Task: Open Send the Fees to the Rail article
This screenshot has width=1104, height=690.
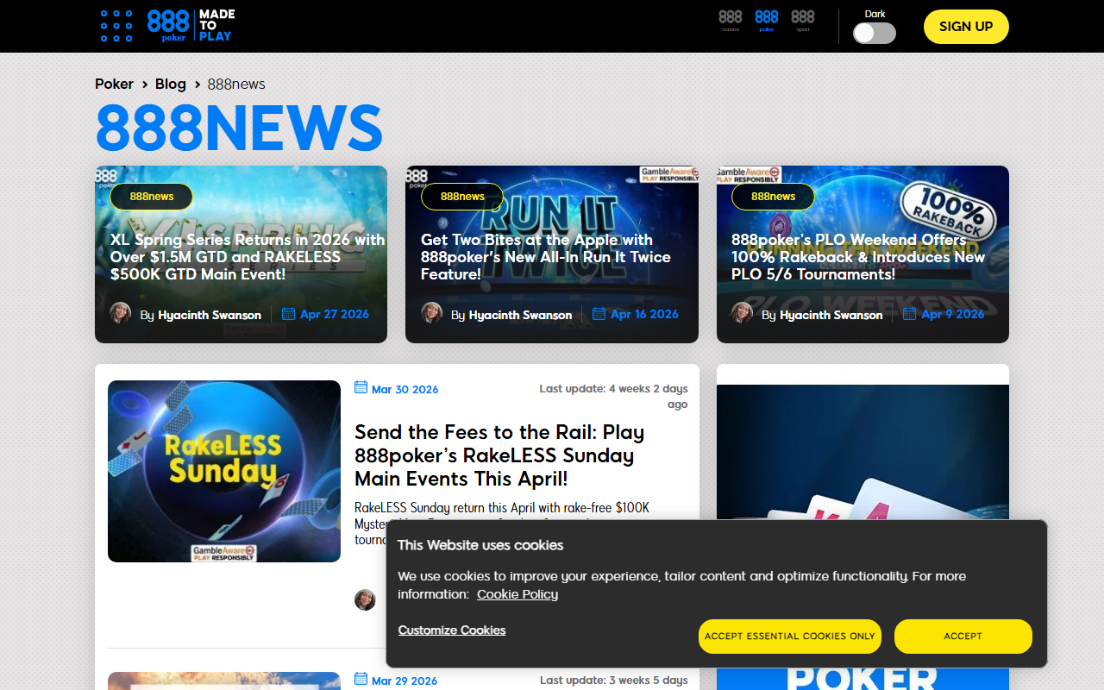Action: pos(499,455)
